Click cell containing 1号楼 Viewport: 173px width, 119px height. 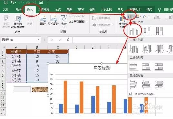point(16,56)
